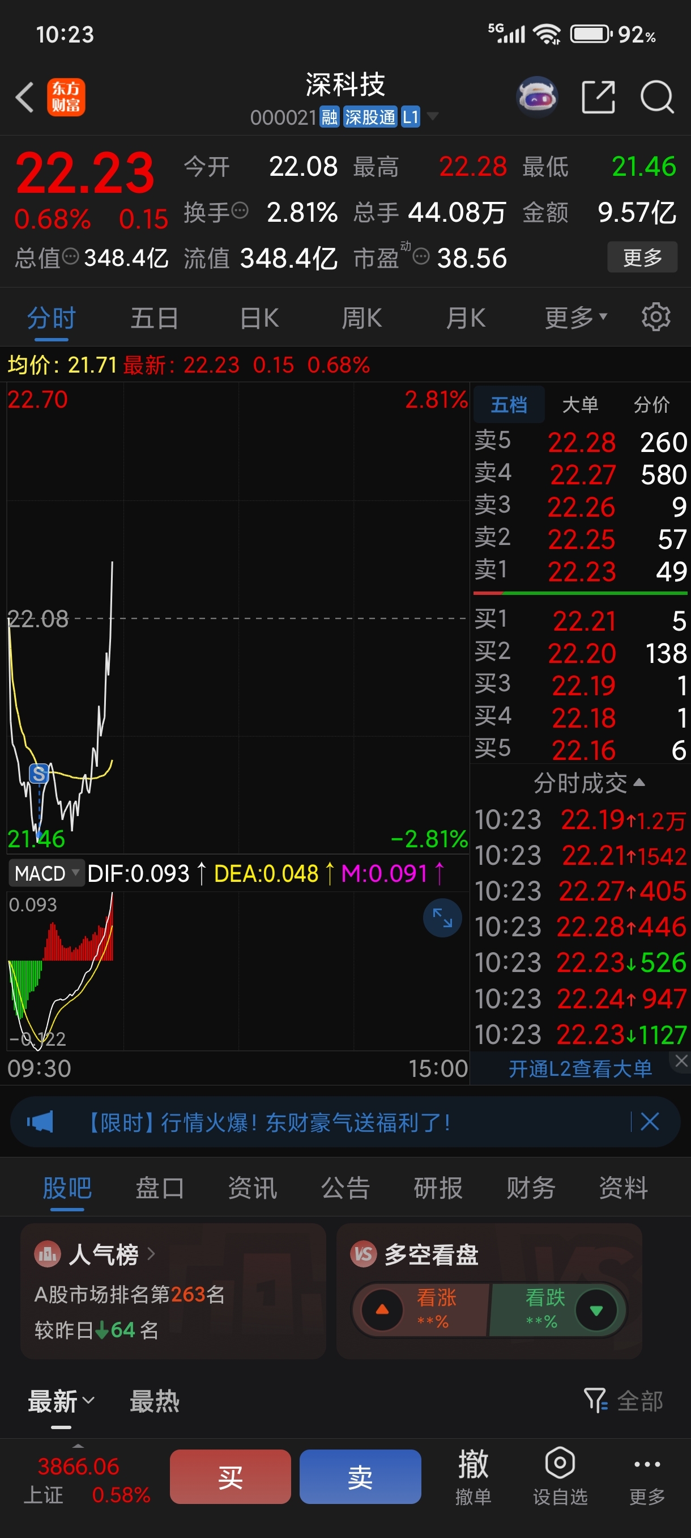691x1538 pixels.
Task: Open 开通L2查看大单 link
Action: (x=579, y=1068)
